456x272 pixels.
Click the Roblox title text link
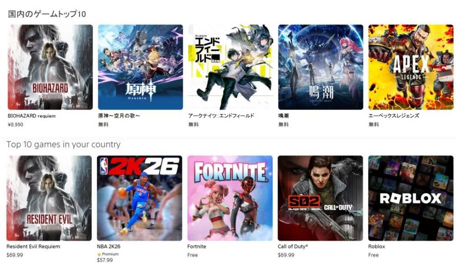(377, 246)
